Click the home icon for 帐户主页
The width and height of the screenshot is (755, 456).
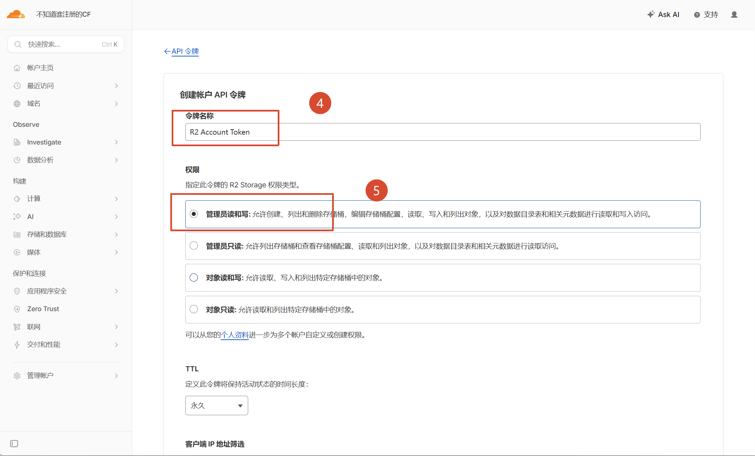pos(17,68)
